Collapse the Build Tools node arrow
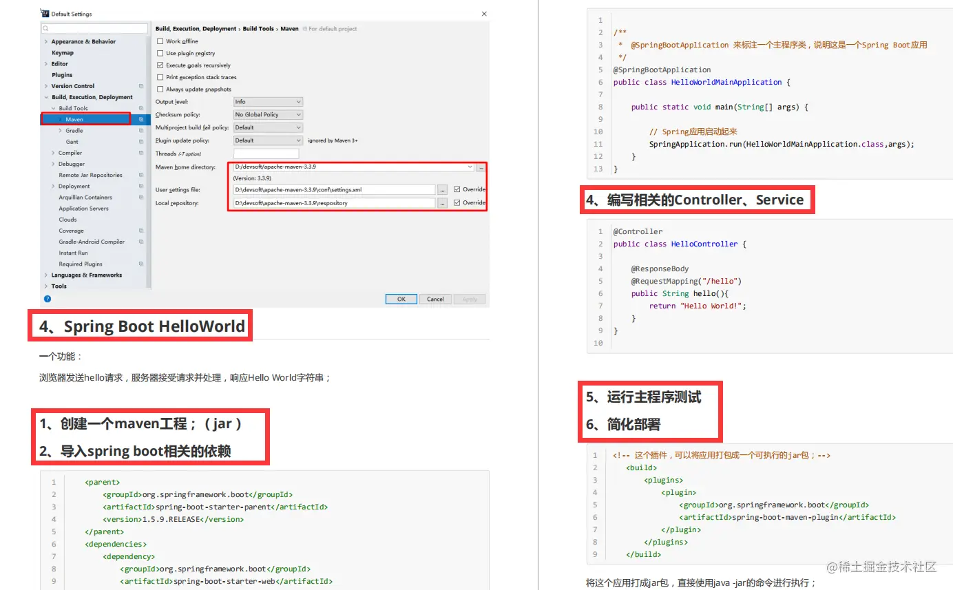This screenshot has width=953, height=590. point(53,108)
